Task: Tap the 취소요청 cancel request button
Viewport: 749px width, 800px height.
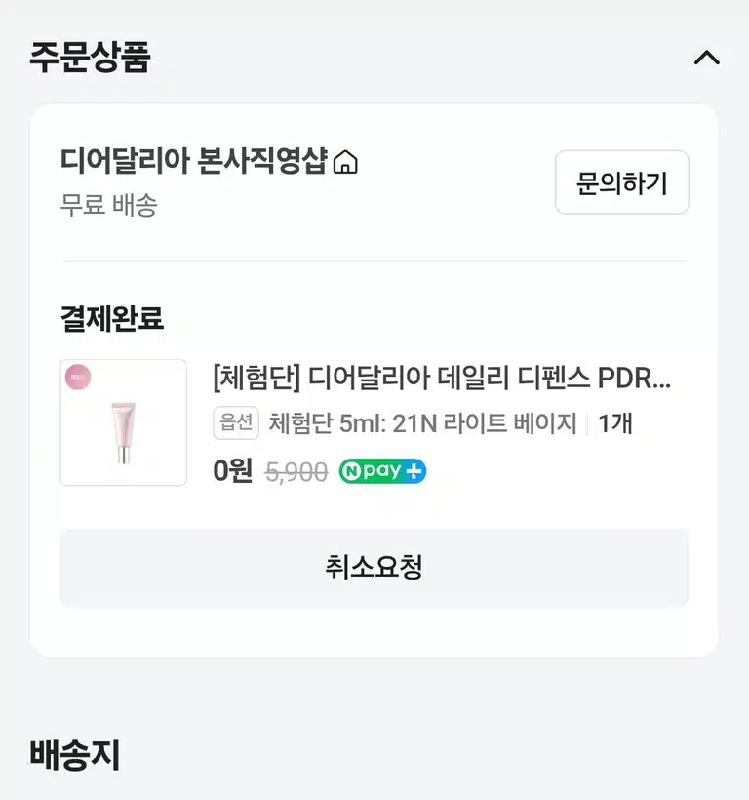Action: [374, 568]
